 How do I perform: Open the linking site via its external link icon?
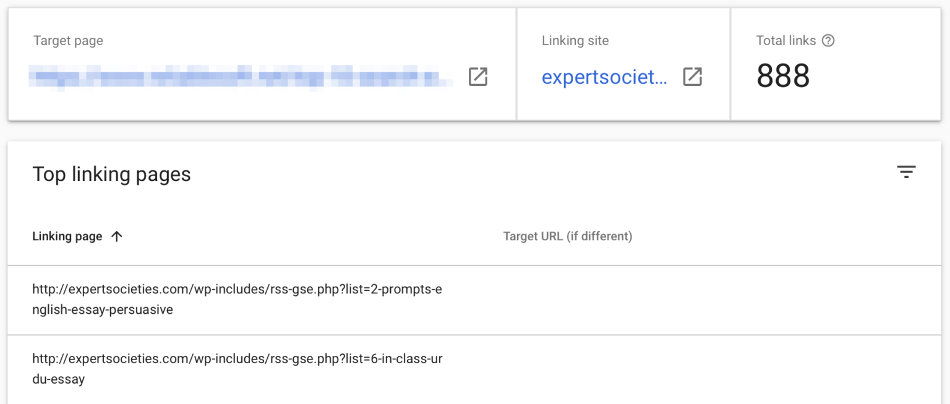tap(693, 77)
